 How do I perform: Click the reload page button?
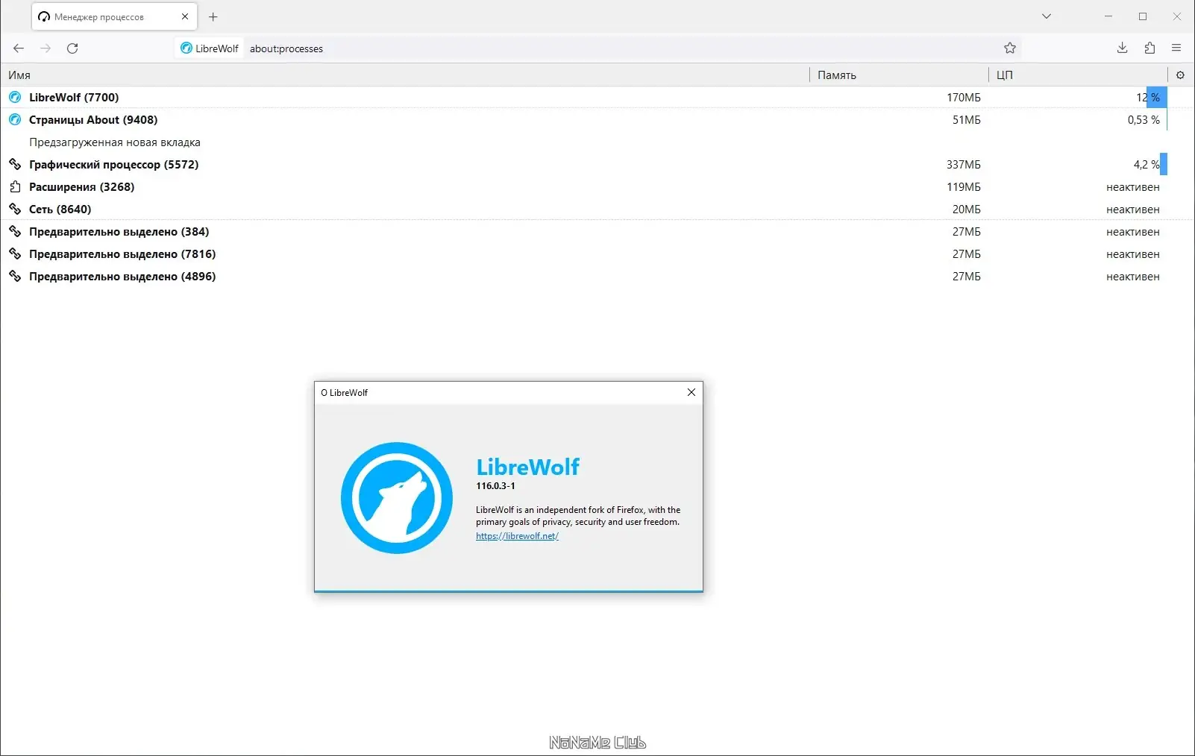click(x=72, y=48)
